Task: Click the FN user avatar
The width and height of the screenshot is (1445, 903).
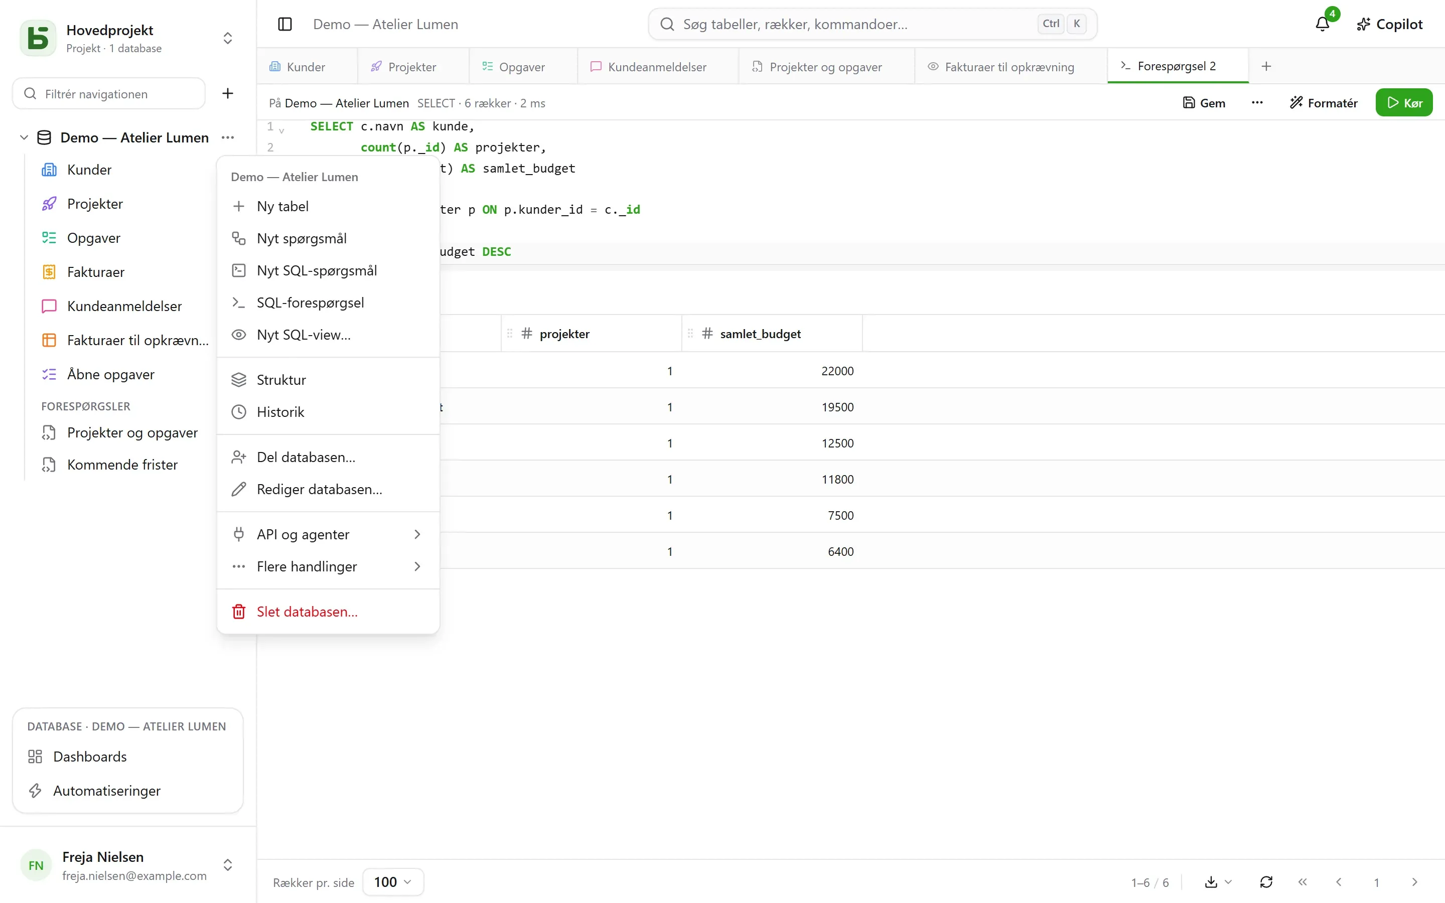Action: (x=36, y=865)
